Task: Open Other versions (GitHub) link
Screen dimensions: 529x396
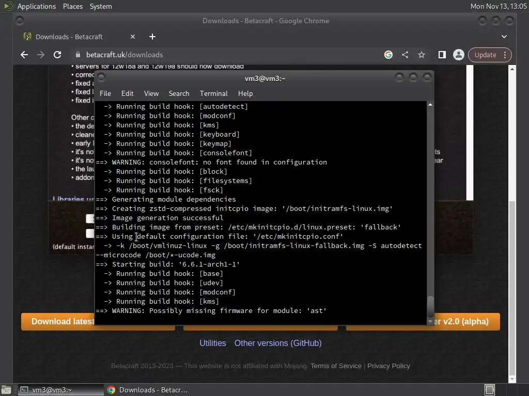Action: point(278,343)
